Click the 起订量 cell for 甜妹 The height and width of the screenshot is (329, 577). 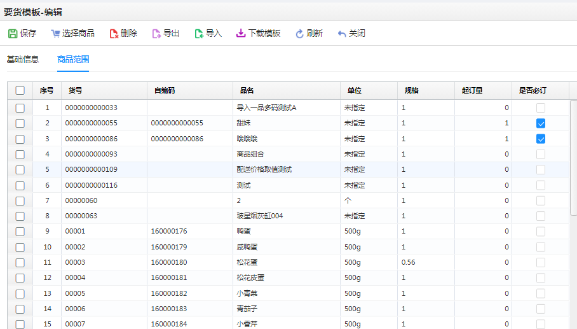[483, 123]
